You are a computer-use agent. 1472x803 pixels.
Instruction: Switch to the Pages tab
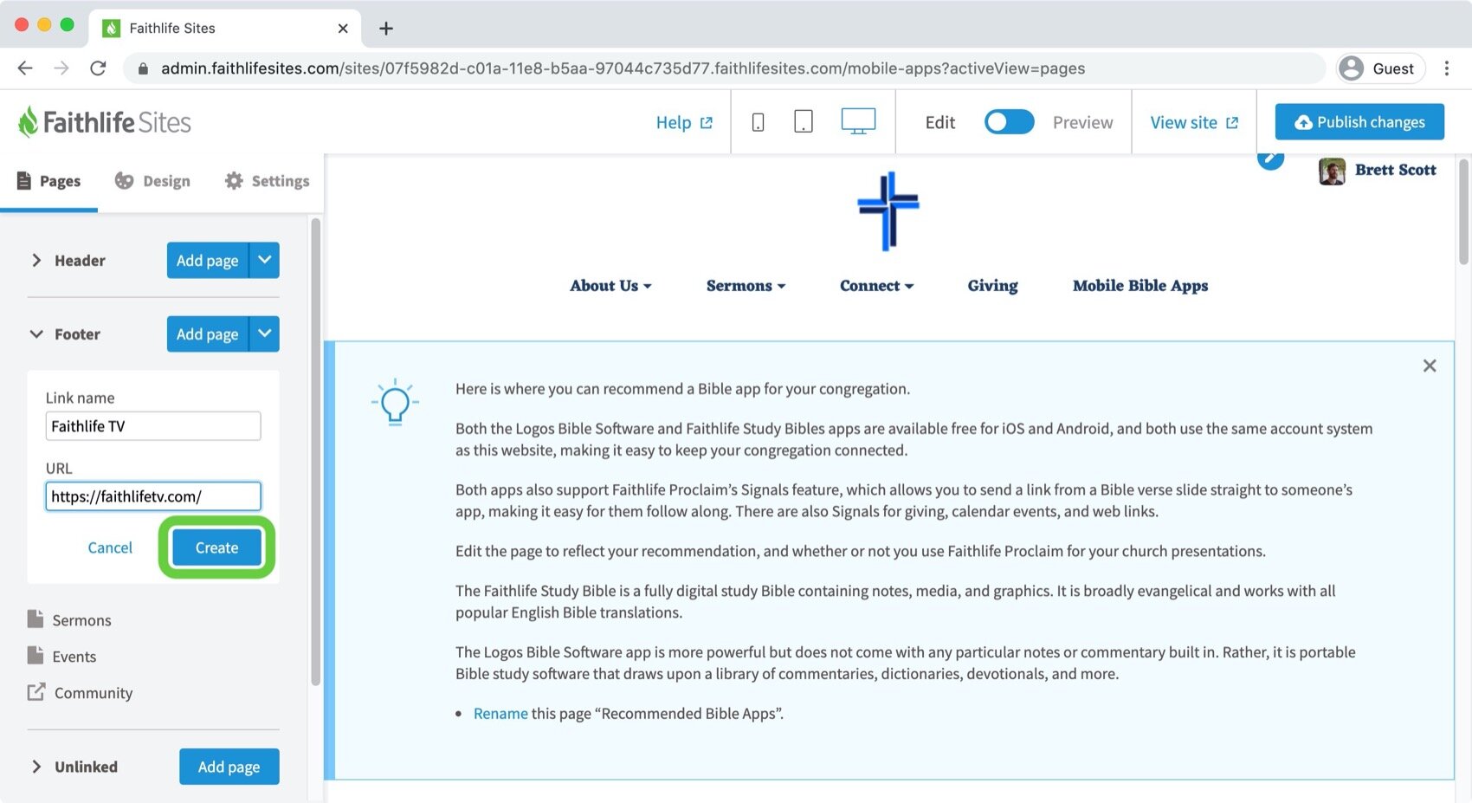pyautogui.click(x=48, y=181)
